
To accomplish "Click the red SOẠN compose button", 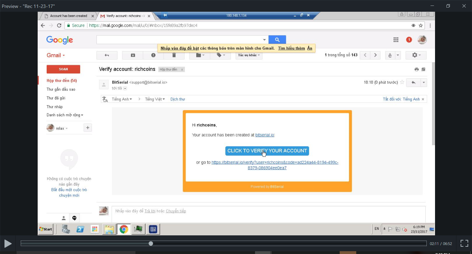I will pos(63,69).
